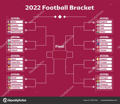Select the A1 bracket slot marker
Screen dimensions: 120x104
26,22
